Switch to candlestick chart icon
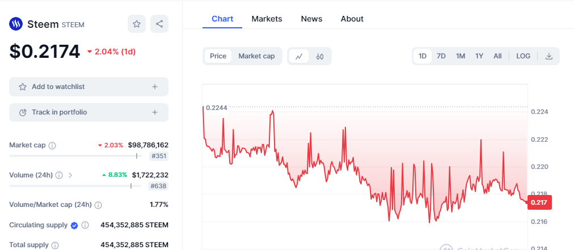This screenshot has width=574, height=250. [320, 56]
